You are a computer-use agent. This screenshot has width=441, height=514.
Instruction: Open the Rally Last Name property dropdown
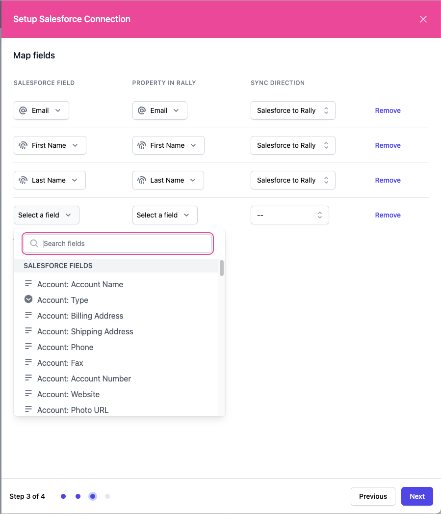(x=168, y=180)
